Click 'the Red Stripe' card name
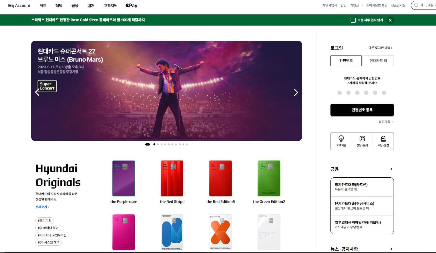The height and width of the screenshot is (253, 436). 172,202
